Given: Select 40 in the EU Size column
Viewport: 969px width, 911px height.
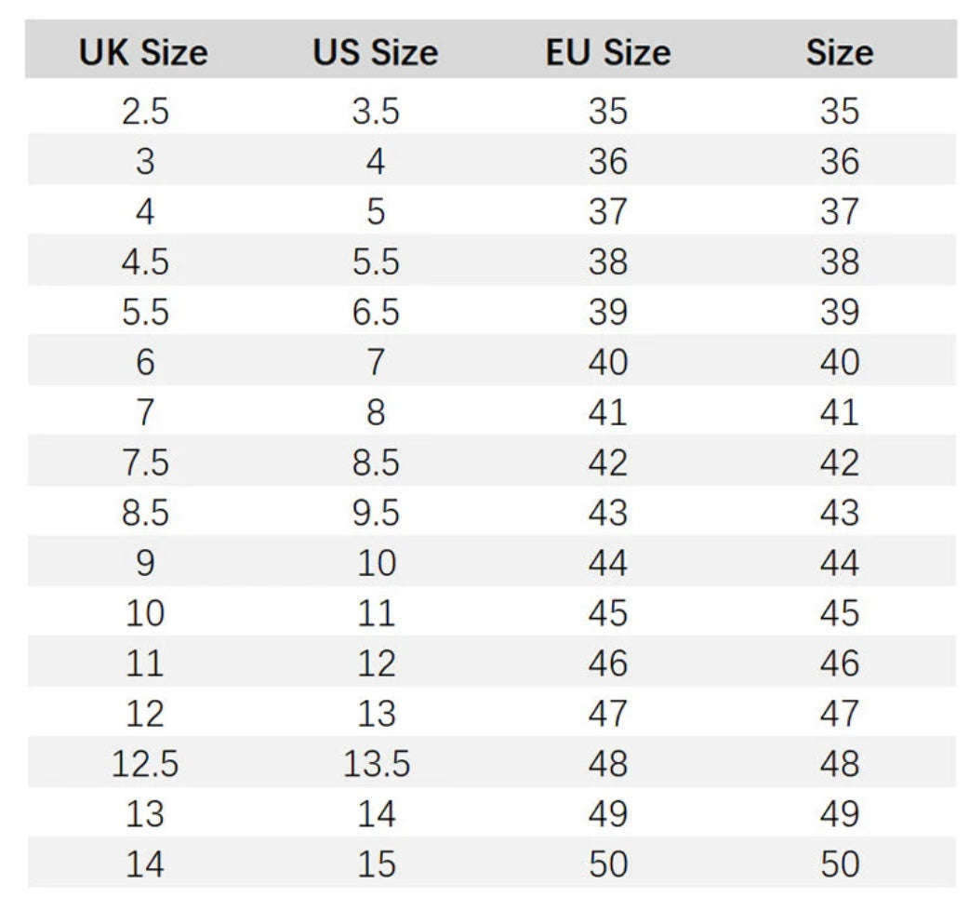Looking at the screenshot, I should click(608, 362).
